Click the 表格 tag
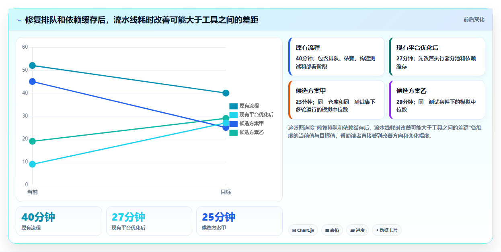This screenshot has height=252, width=501. [x=332, y=230]
